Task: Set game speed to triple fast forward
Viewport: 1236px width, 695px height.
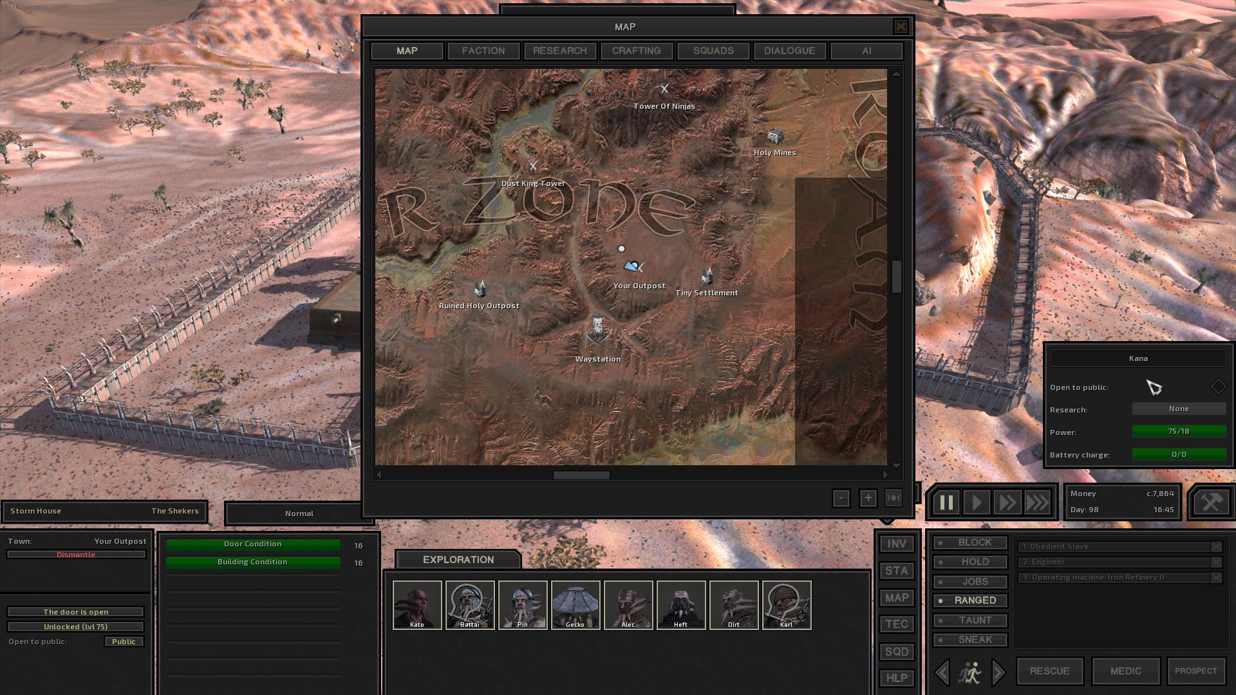Action: point(1037,503)
